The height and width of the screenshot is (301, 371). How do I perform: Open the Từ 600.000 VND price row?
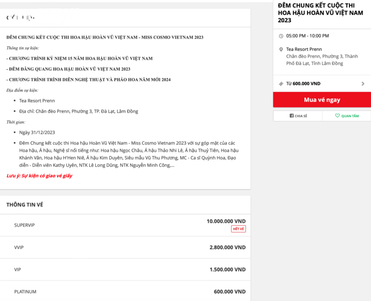(322, 84)
